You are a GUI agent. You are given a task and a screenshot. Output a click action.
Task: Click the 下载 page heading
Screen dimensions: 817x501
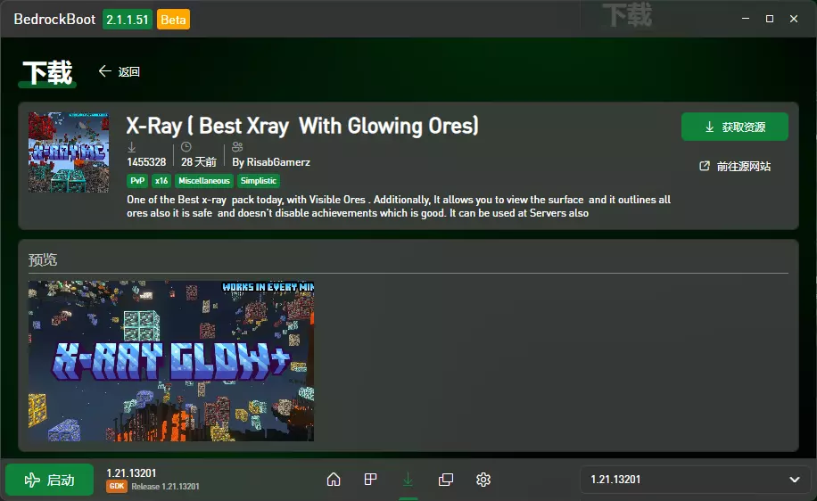pyautogui.click(x=47, y=72)
